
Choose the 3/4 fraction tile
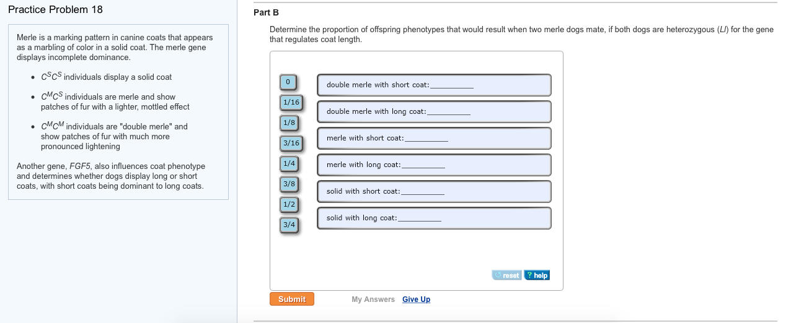289,225
